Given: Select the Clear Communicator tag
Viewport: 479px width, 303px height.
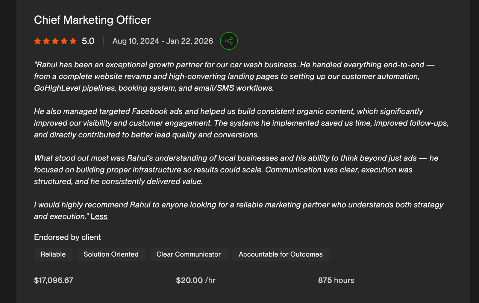Looking at the screenshot, I should click(189, 254).
